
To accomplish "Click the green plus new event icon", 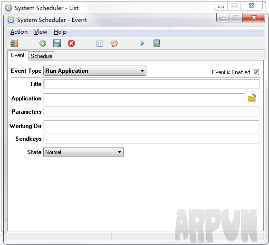I will tap(43, 43).
